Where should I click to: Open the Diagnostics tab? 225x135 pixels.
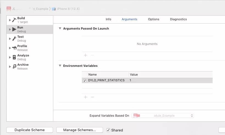tap(178, 19)
